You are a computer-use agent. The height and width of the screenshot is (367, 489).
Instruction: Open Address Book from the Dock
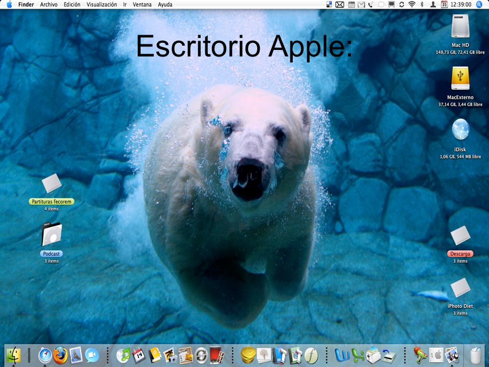pyautogui.click(x=155, y=355)
